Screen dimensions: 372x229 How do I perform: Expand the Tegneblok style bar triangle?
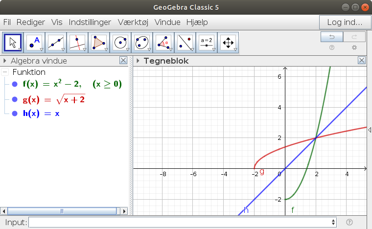[x=138, y=61]
